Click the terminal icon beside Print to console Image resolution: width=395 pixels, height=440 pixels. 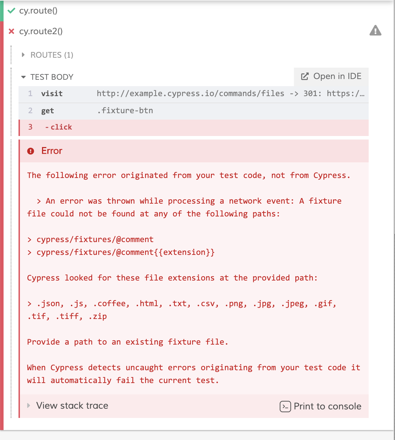pos(285,406)
